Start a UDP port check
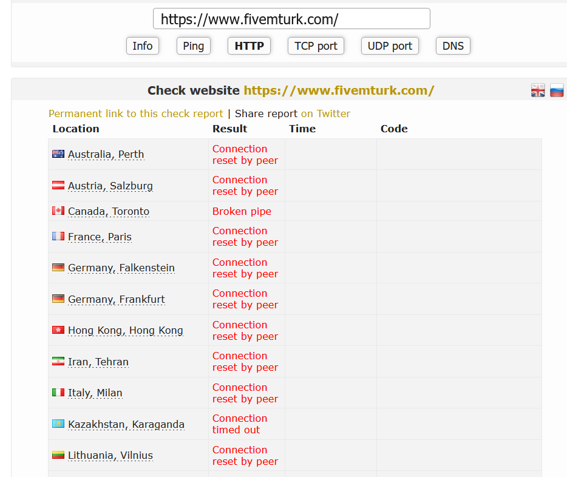567x477 pixels. click(390, 46)
